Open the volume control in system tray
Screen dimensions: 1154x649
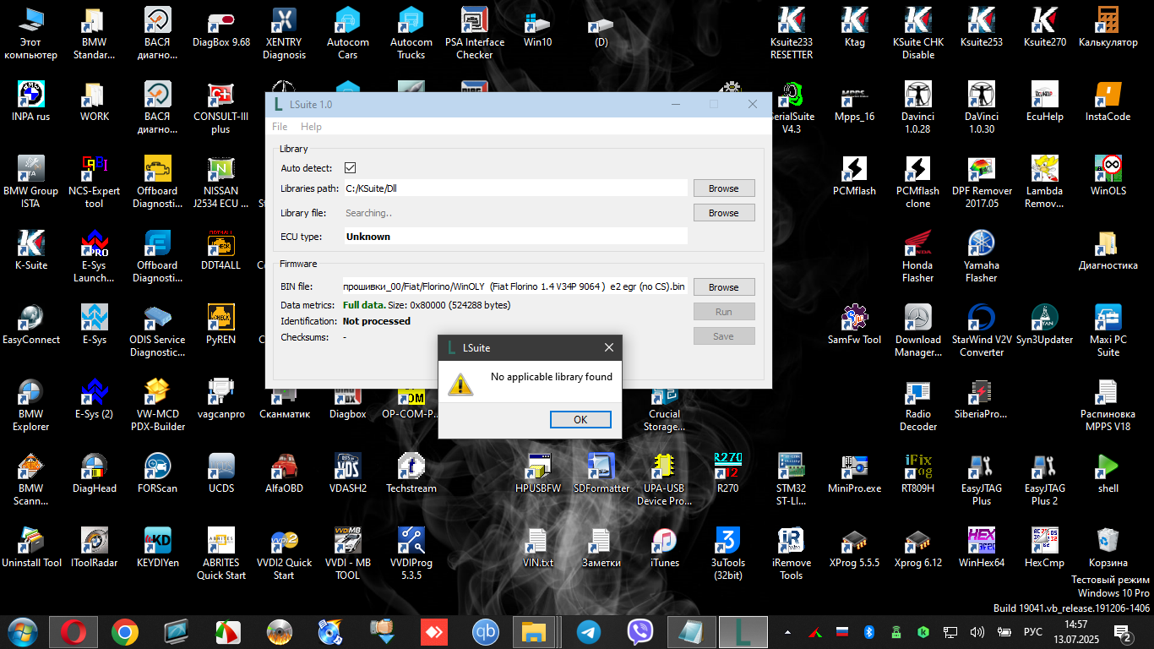pos(977,632)
